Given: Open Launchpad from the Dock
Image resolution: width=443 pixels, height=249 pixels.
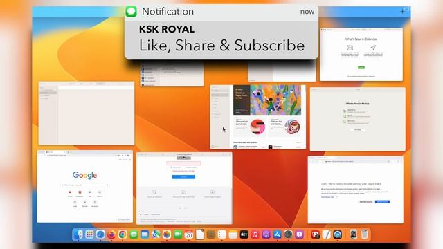Looking at the screenshot, I should coord(89,234).
